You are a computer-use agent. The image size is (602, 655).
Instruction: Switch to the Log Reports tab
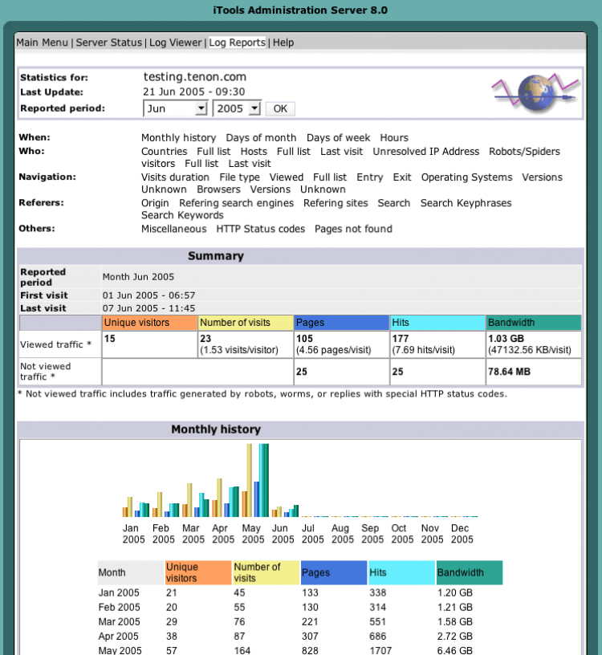click(x=238, y=43)
